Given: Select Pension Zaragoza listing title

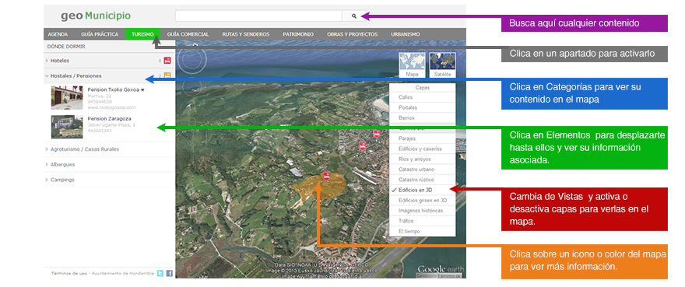Looking at the screenshot, I should click(109, 118).
